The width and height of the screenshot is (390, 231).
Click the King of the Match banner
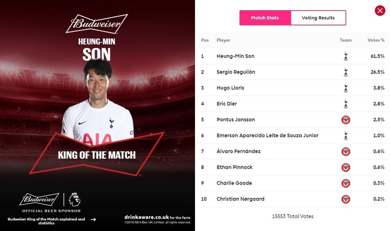[97, 155]
